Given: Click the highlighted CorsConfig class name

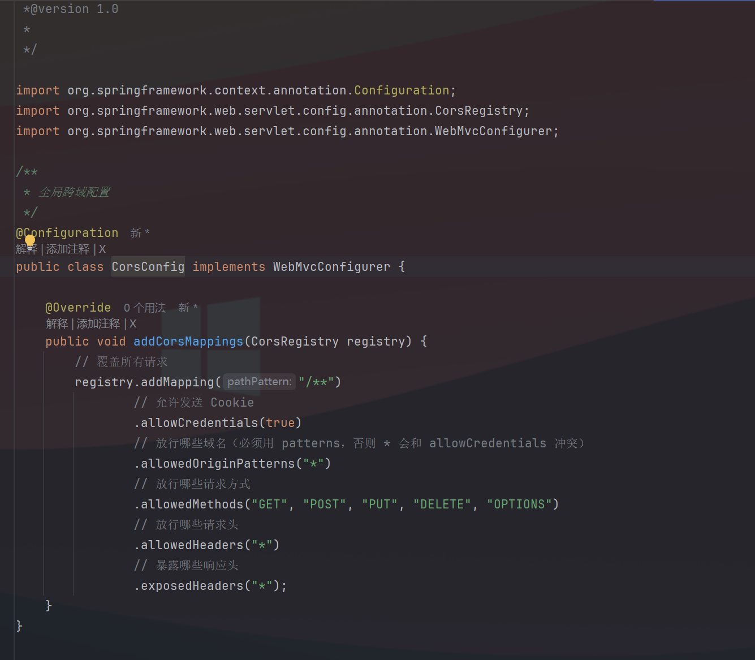Looking at the screenshot, I should point(148,267).
